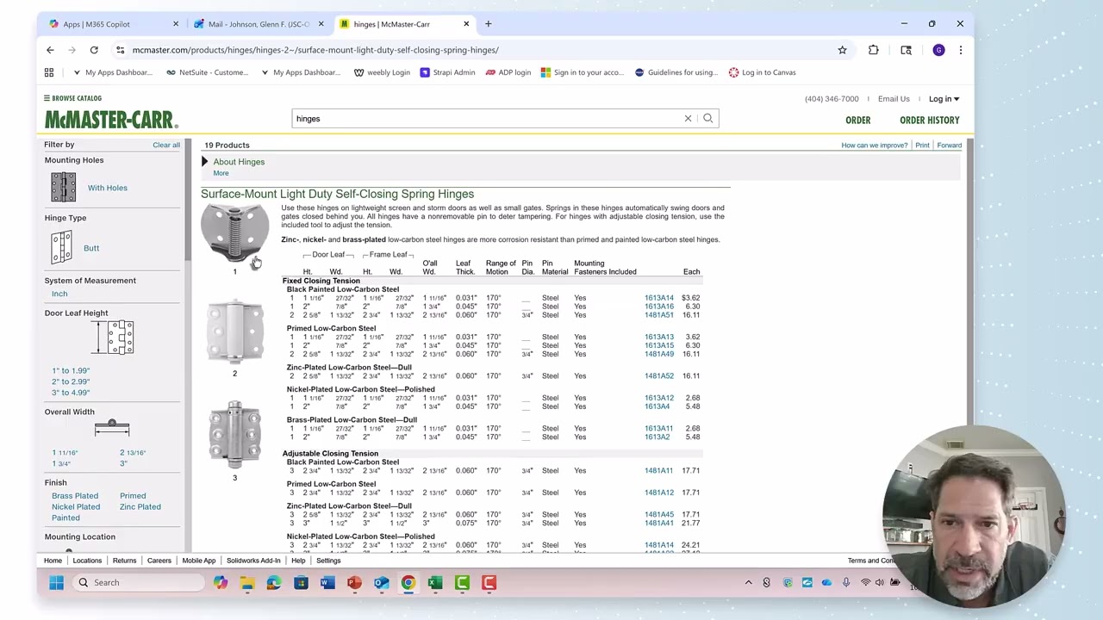Click How can we improve link
The image size is (1103, 620).
[x=874, y=146]
